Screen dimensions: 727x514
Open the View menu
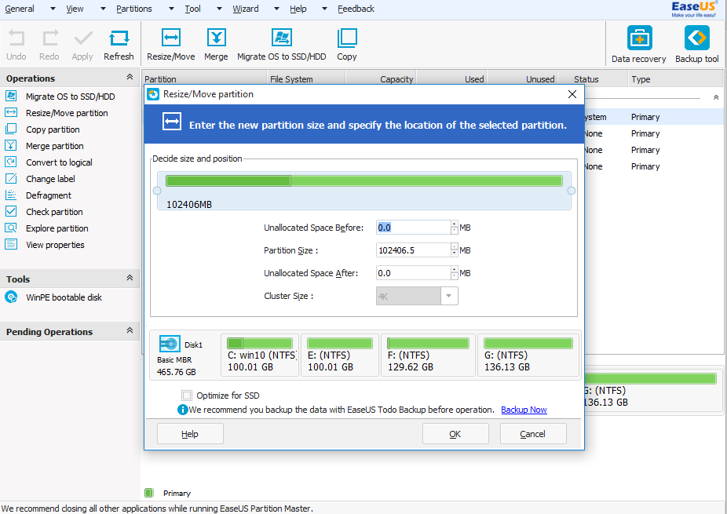75,9
